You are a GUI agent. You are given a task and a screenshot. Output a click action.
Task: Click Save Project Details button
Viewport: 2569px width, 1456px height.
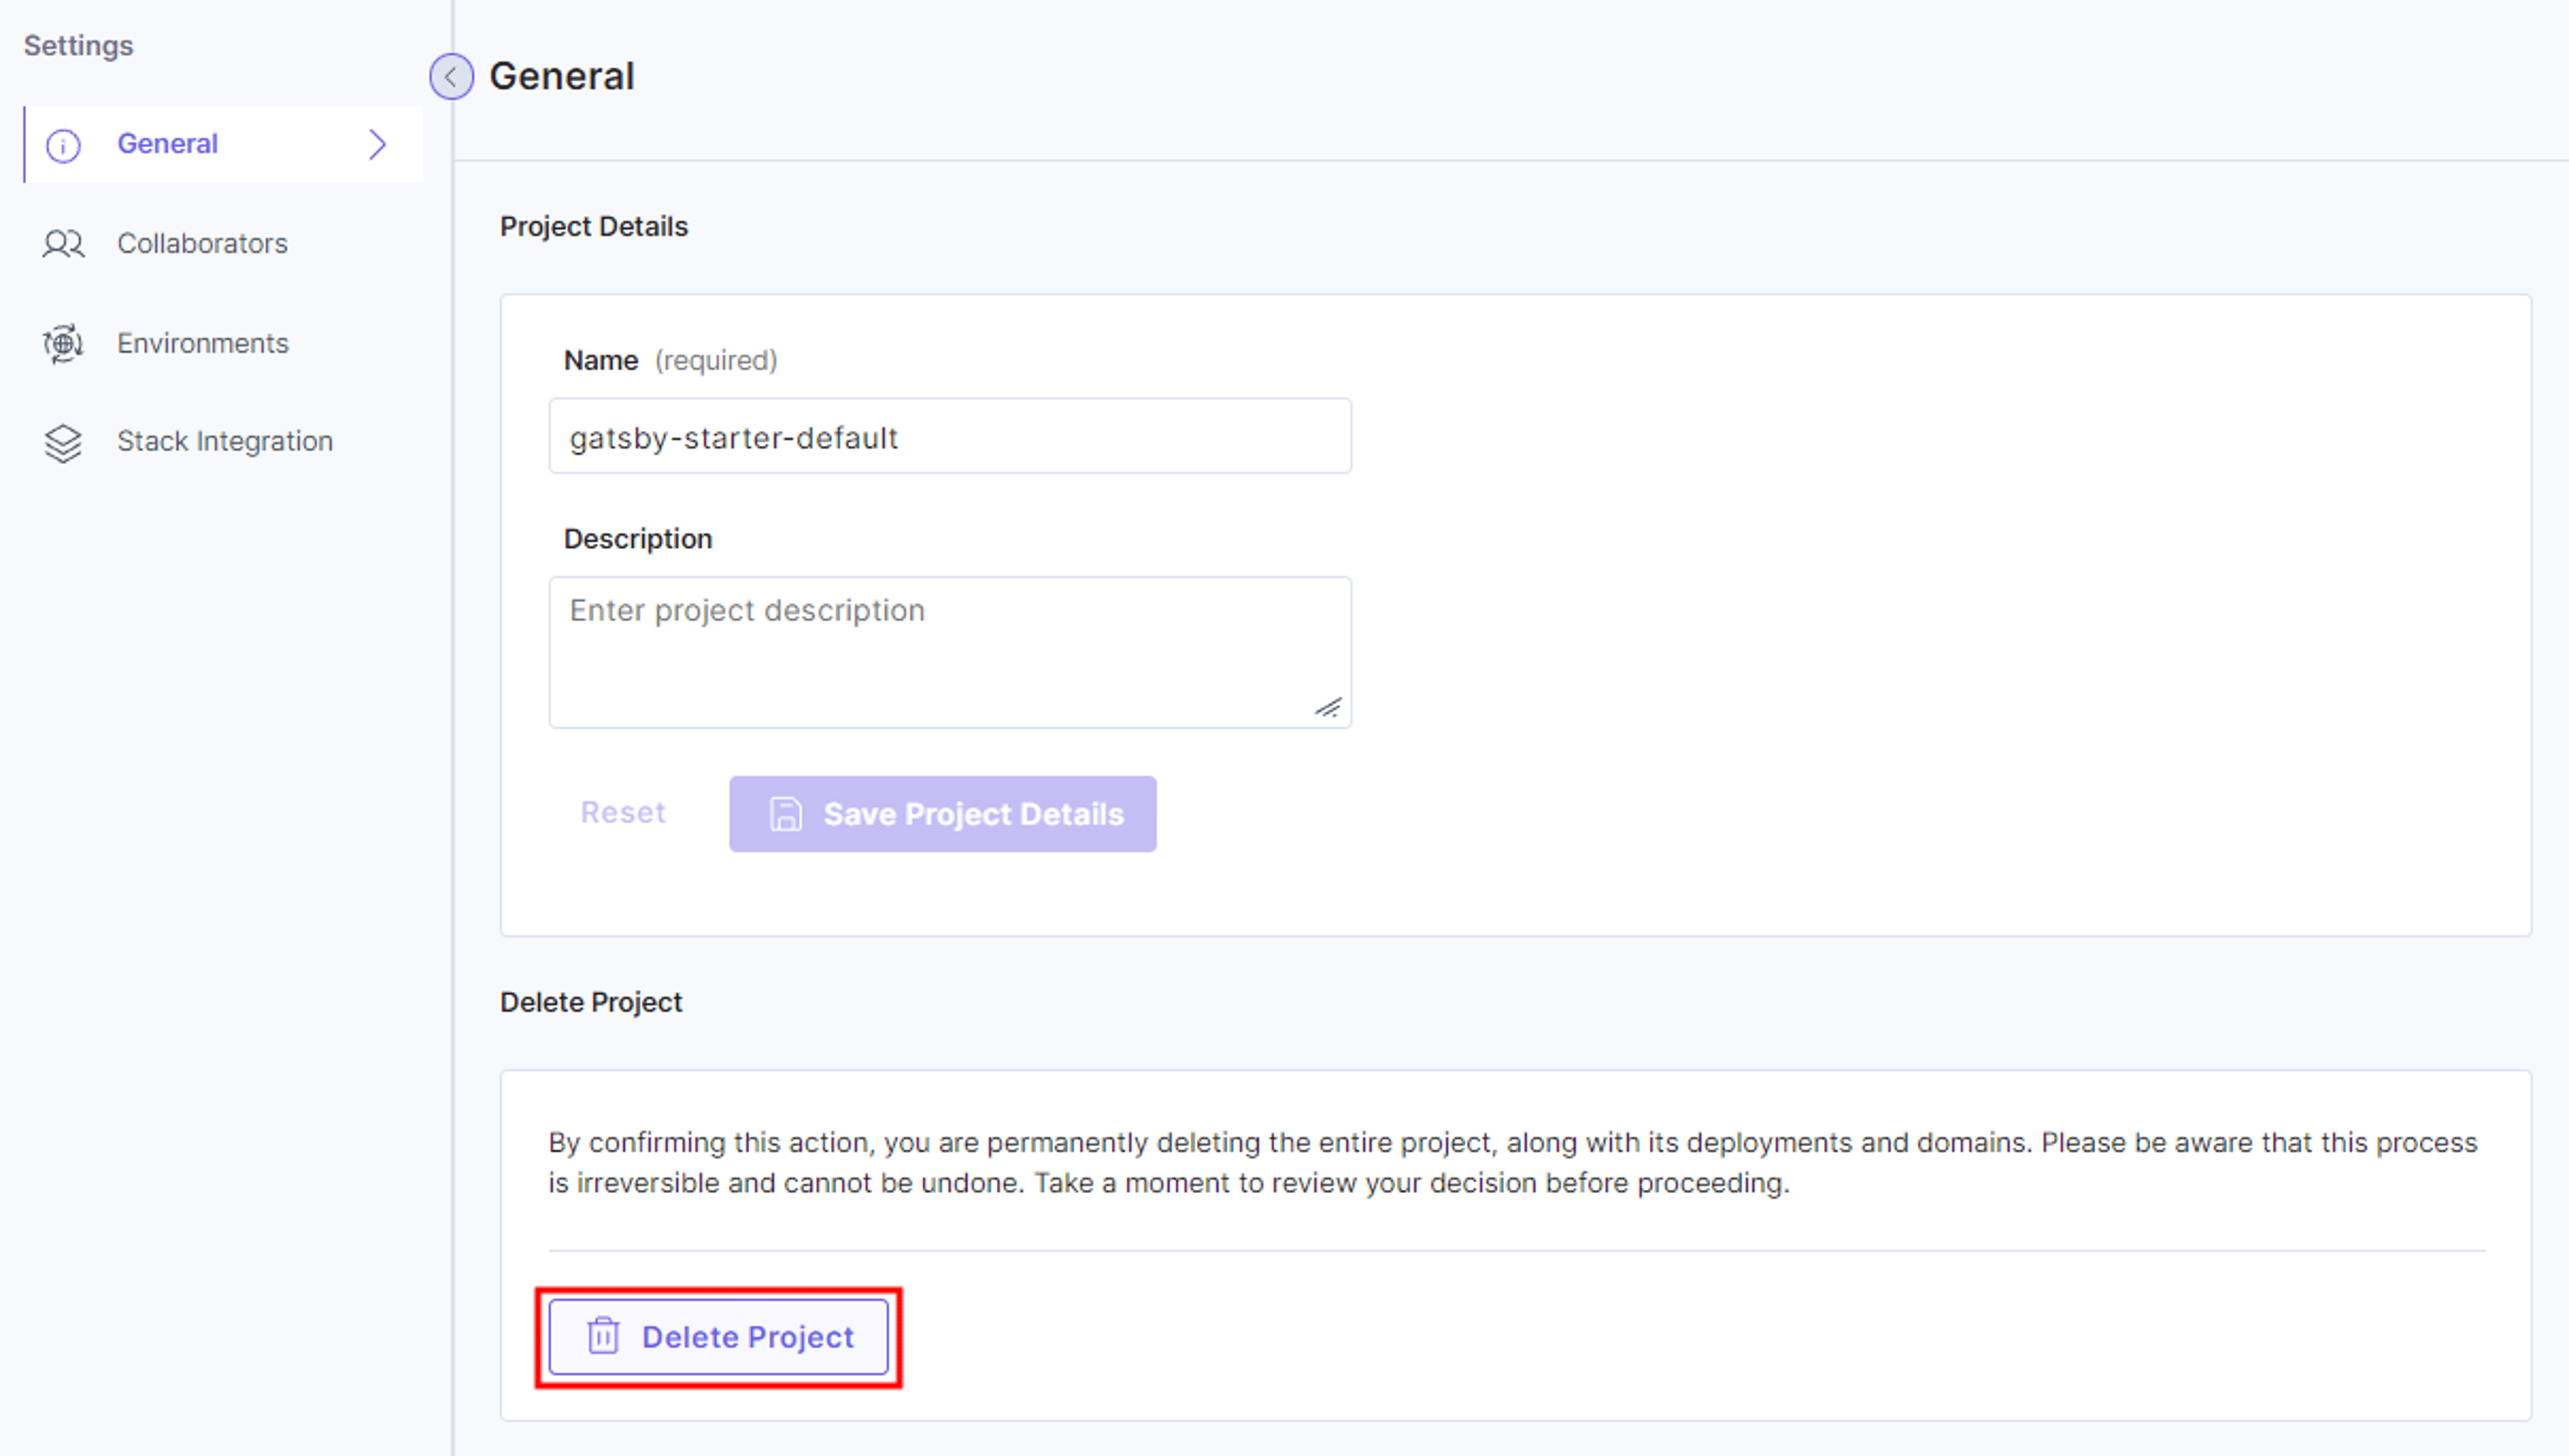click(942, 814)
